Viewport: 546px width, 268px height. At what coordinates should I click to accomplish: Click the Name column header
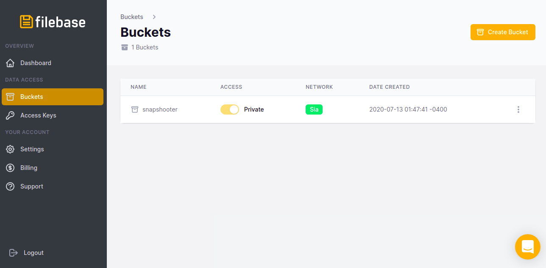[139, 87]
